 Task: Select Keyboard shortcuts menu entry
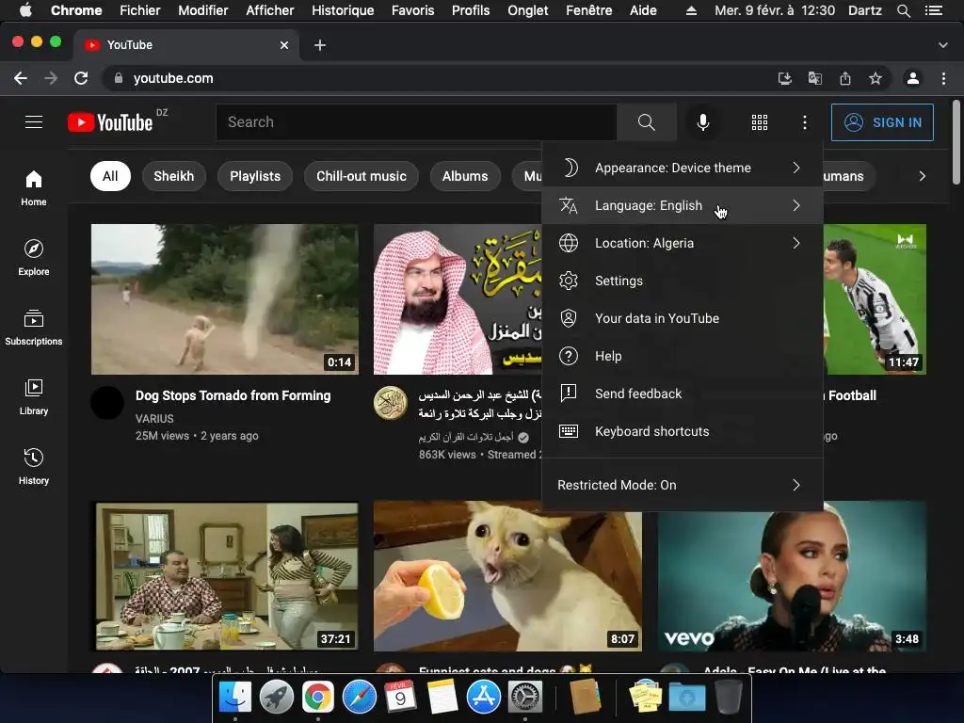point(682,431)
